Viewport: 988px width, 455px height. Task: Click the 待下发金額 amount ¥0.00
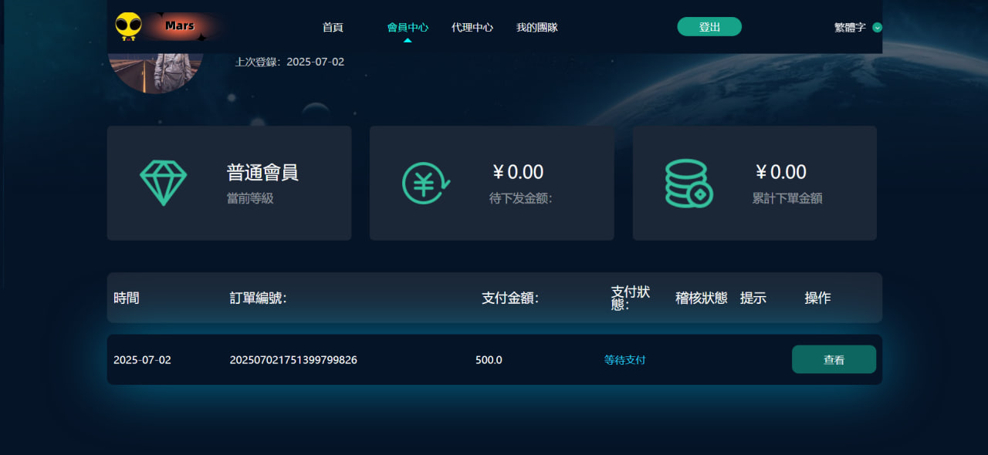tap(518, 172)
